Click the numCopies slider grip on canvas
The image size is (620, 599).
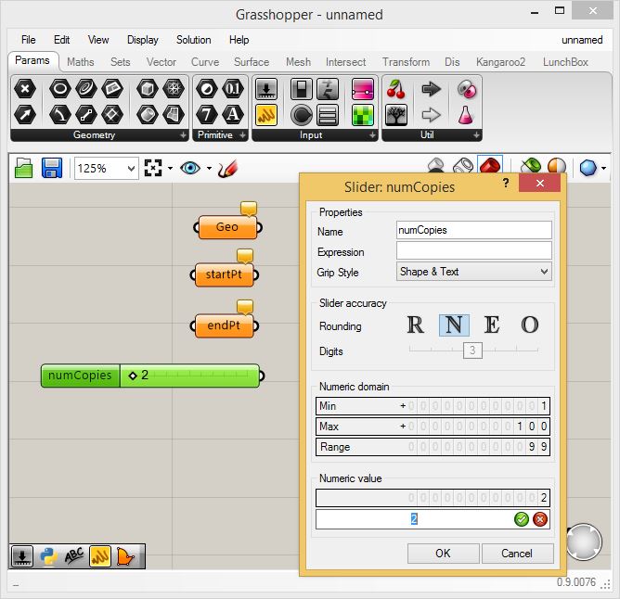133,375
